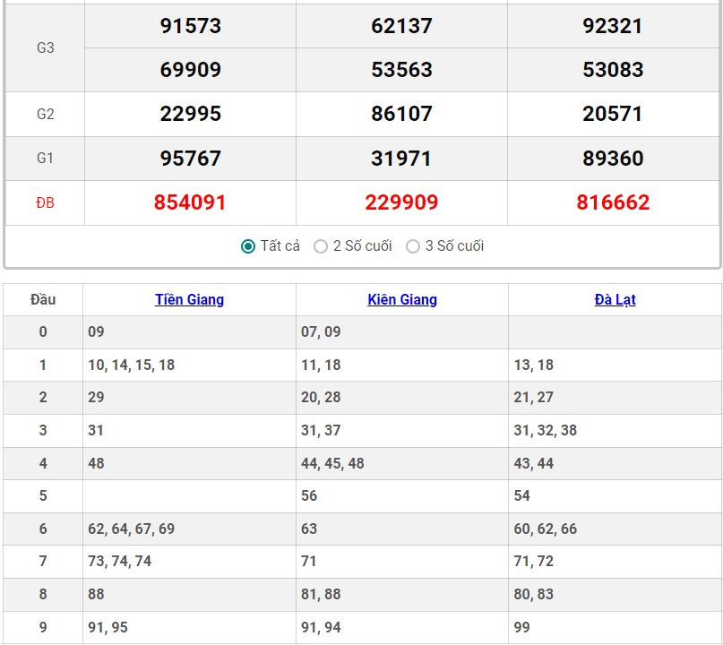723x645 pixels.
Task: Select the special prize number 816662
Action: click(613, 202)
